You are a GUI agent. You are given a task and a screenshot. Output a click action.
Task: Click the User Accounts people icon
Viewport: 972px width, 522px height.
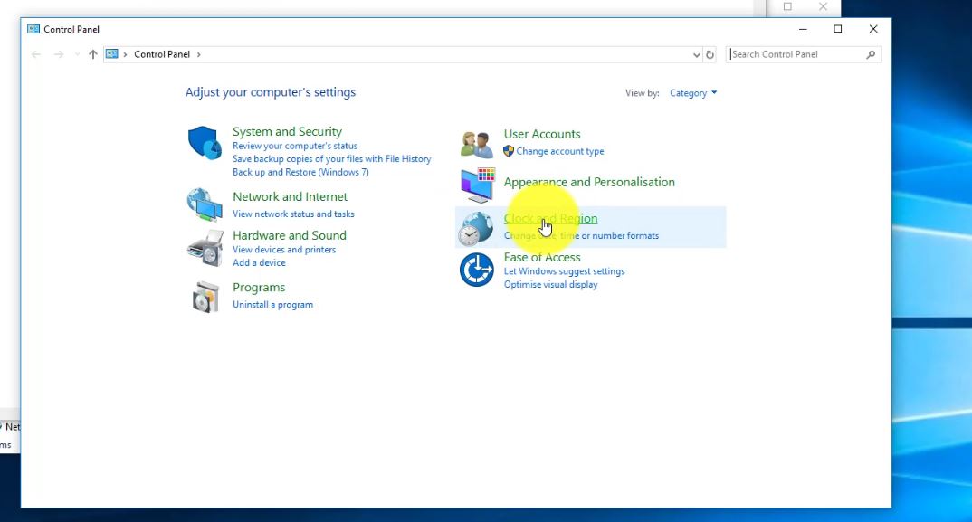[477, 145]
